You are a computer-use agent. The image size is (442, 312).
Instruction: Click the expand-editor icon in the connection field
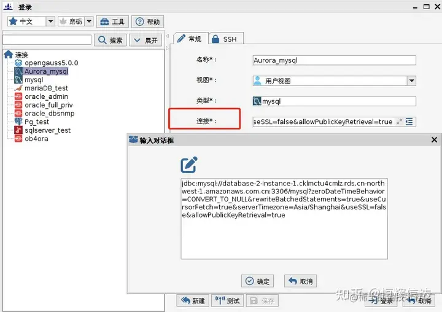tap(399, 122)
